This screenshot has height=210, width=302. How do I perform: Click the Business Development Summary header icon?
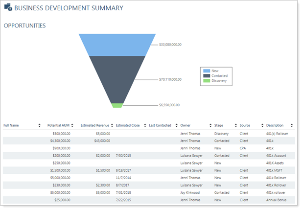coord(8,8)
